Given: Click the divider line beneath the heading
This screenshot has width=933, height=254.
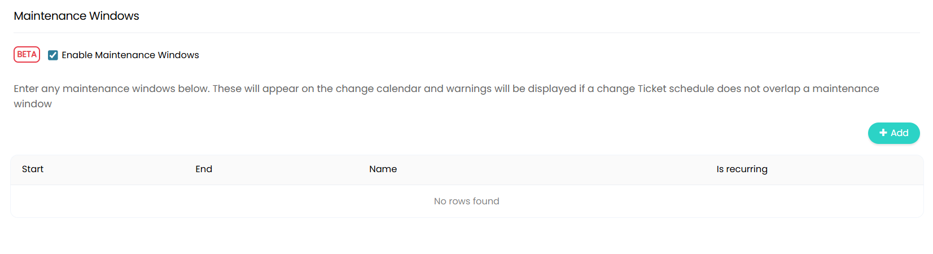Looking at the screenshot, I should point(466,33).
